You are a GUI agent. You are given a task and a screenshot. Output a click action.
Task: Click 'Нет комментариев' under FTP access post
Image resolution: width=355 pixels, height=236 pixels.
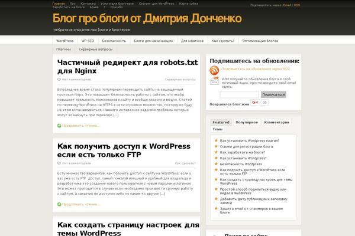(76, 163)
